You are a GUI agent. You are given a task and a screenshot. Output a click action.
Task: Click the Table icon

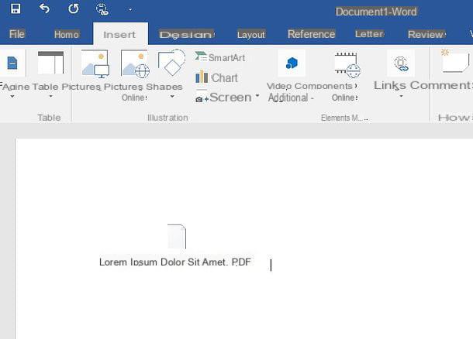tap(50, 63)
